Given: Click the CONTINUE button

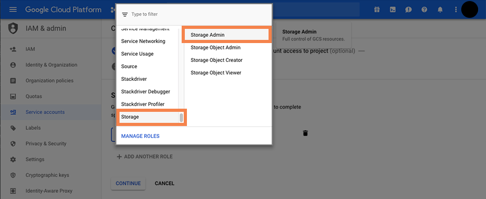Looking at the screenshot, I should [x=128, y=183].
